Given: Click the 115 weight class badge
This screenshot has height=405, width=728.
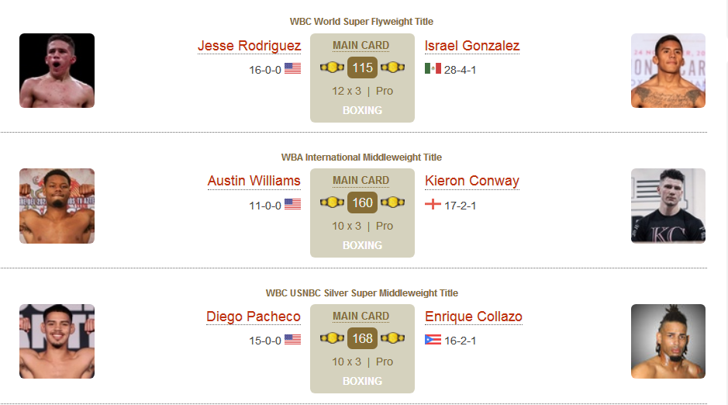Looking at the screenshot, I should (362, 67).
